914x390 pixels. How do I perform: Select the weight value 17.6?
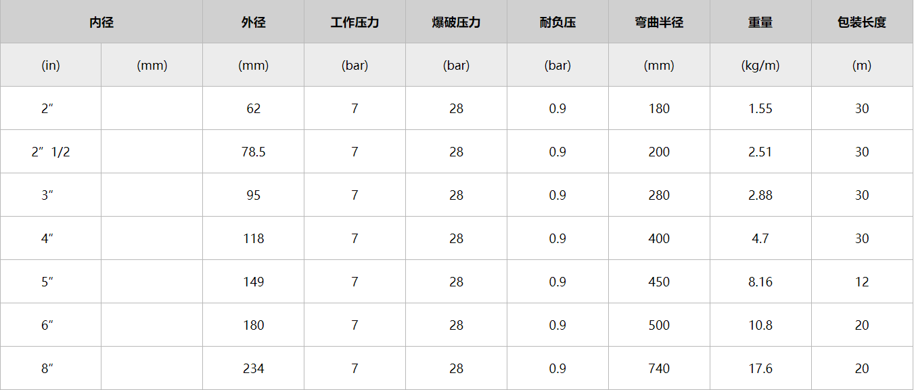[x=760, y=368]
